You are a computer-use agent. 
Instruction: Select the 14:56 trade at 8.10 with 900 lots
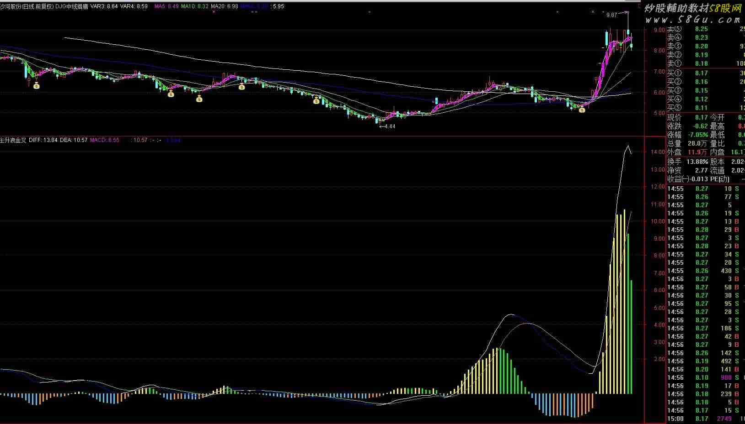[706, 378]
